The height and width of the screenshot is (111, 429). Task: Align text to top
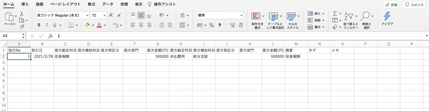click(133, 15)
